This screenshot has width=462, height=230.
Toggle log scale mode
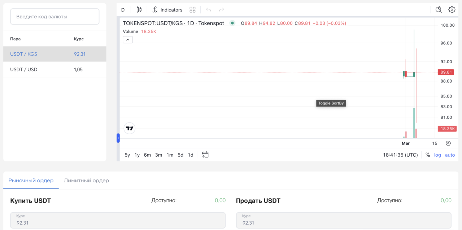pos(437,155)
